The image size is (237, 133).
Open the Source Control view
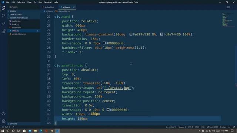3,16
